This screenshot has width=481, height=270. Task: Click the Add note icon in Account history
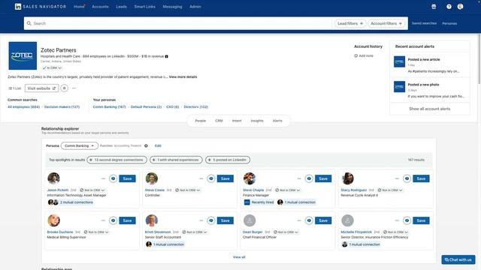(x=355, y=55)
